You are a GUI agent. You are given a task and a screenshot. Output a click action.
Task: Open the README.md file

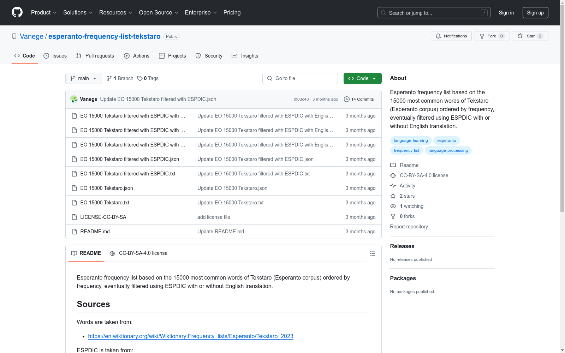pyautogui.click(x=95, y=232)
